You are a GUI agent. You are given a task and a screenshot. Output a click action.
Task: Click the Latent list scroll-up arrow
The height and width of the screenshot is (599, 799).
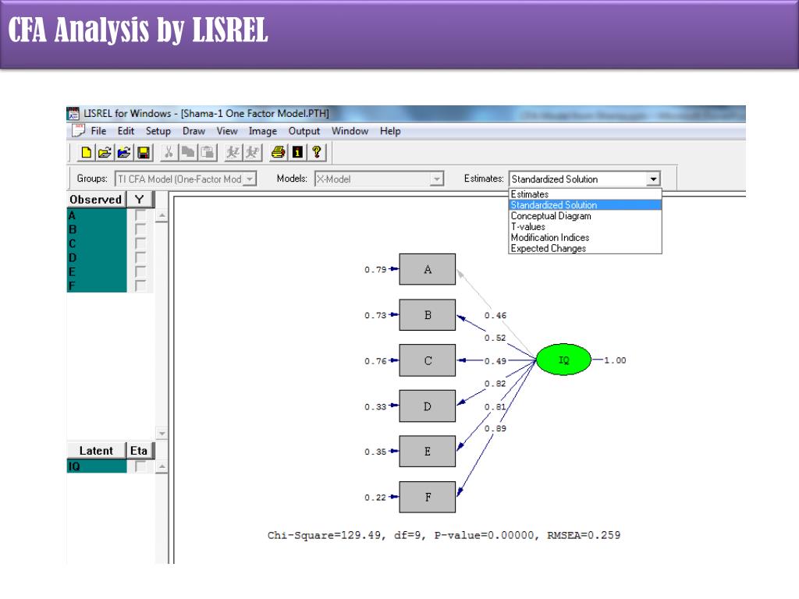click(x=162, y=466)
